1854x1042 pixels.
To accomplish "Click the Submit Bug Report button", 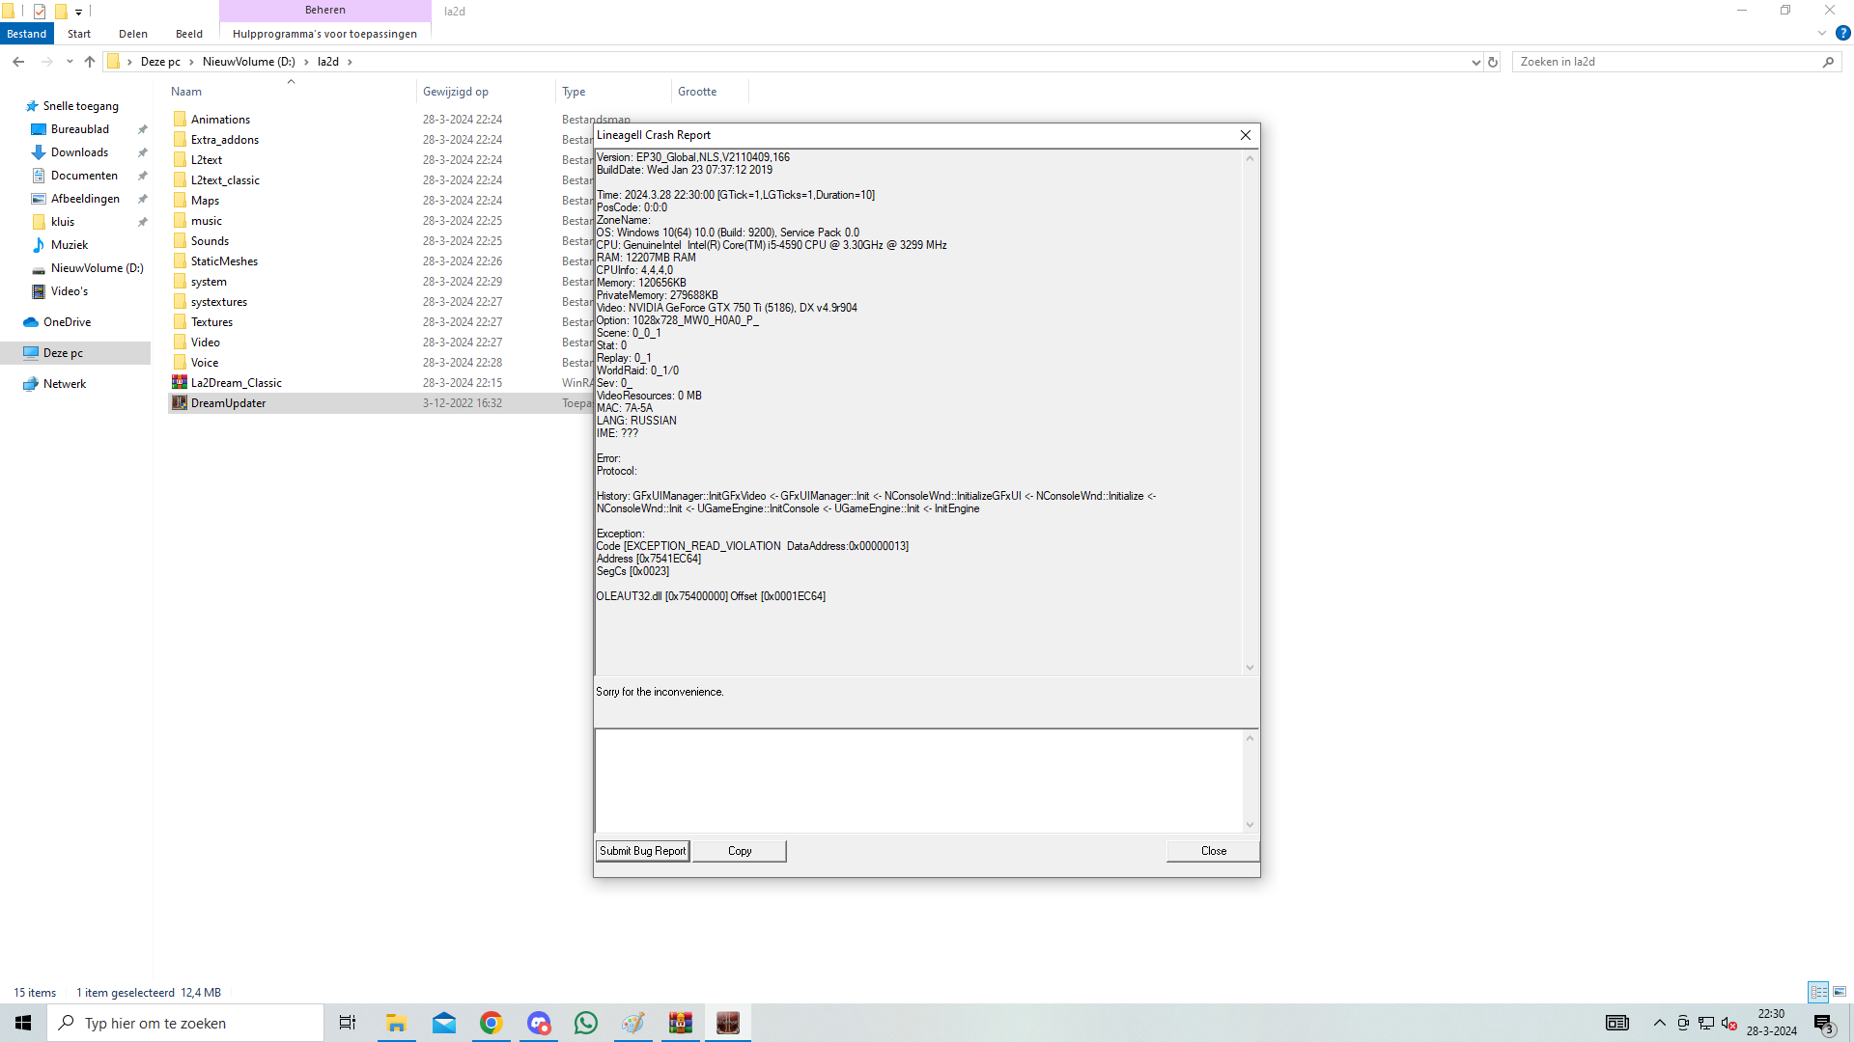I will 643,850.
